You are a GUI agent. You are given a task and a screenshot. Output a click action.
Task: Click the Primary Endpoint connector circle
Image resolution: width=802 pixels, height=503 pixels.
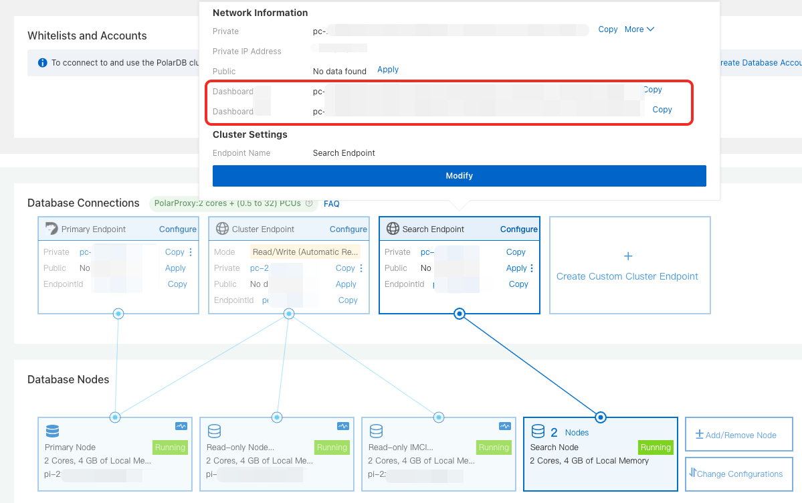coord(118,314)
